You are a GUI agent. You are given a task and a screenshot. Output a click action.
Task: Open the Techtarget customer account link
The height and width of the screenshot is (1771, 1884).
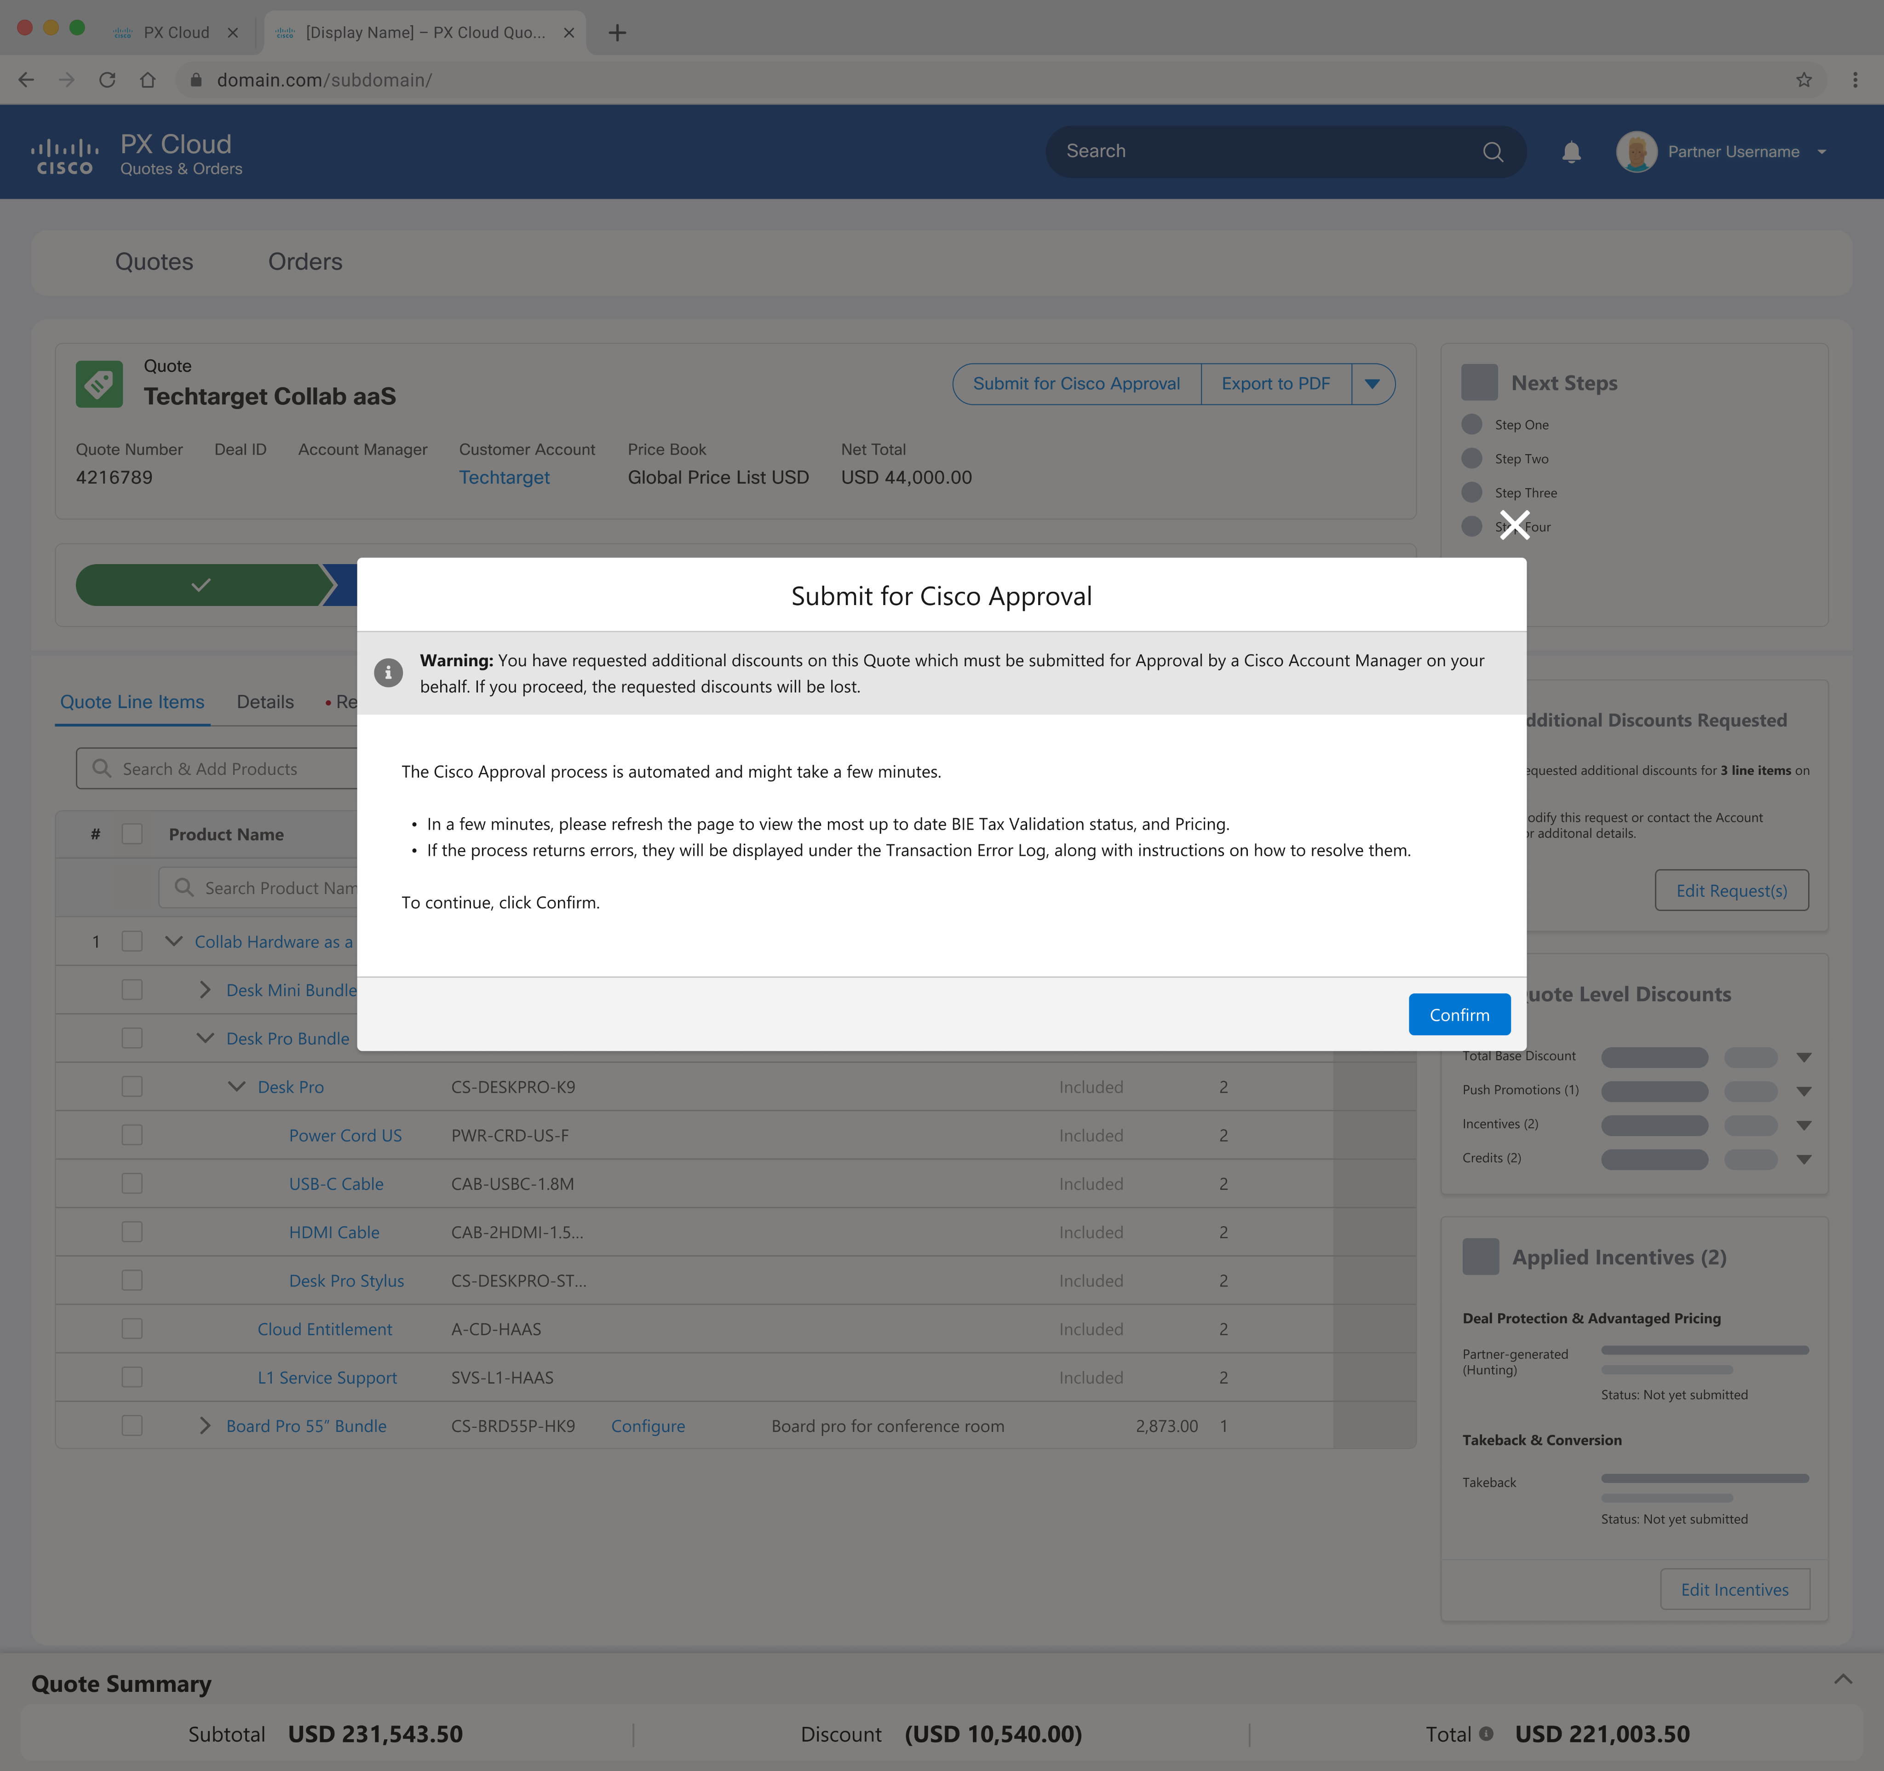tap(504, 478)
